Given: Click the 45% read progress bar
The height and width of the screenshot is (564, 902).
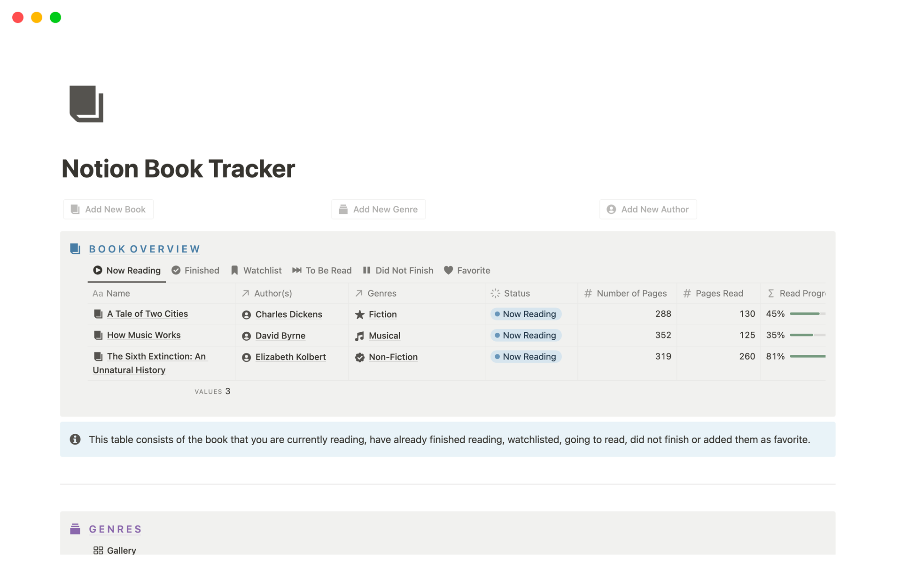Looking at the screenshot, I should tap(807, 313).
